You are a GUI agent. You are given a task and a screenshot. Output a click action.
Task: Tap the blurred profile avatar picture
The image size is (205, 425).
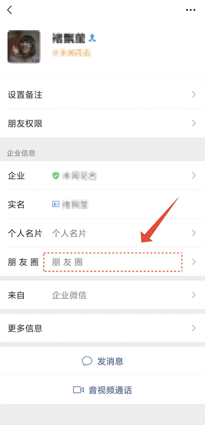(24, 47)
